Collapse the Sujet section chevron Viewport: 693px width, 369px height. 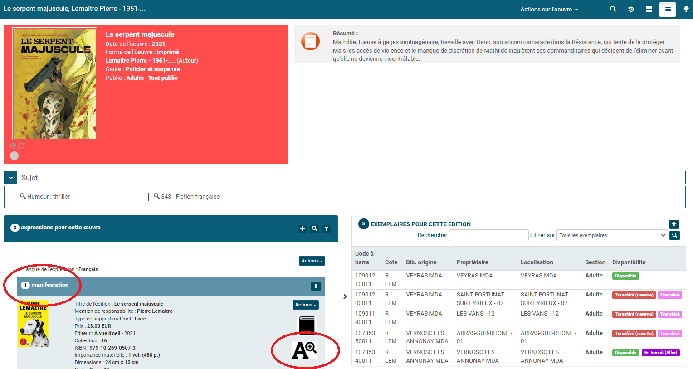[10, 178]
